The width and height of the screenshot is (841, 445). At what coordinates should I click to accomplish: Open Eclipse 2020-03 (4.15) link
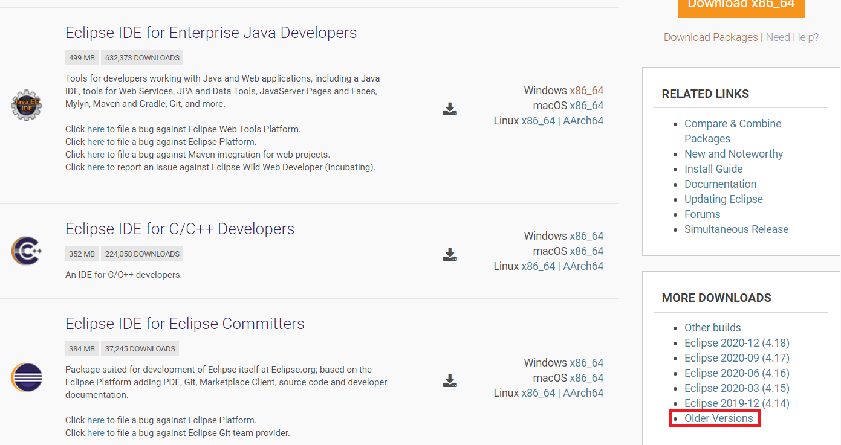(x=737, y=388)
